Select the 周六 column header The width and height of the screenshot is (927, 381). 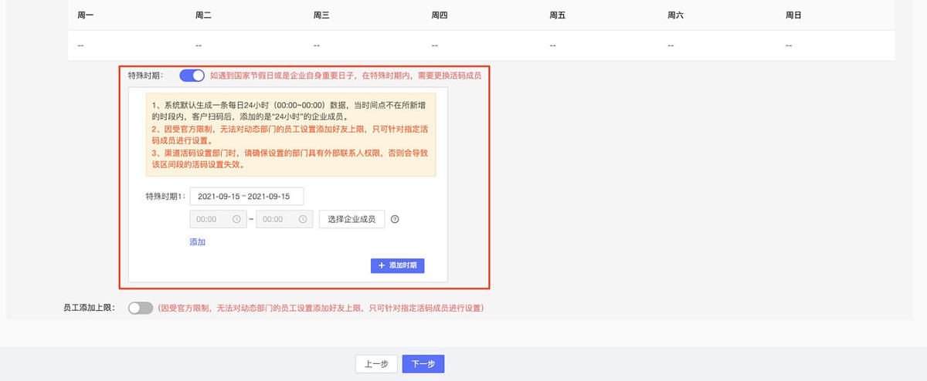coord(676,15)
